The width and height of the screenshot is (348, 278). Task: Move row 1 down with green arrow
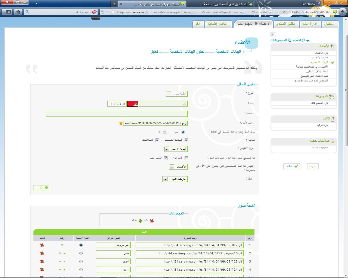point(62,245)
